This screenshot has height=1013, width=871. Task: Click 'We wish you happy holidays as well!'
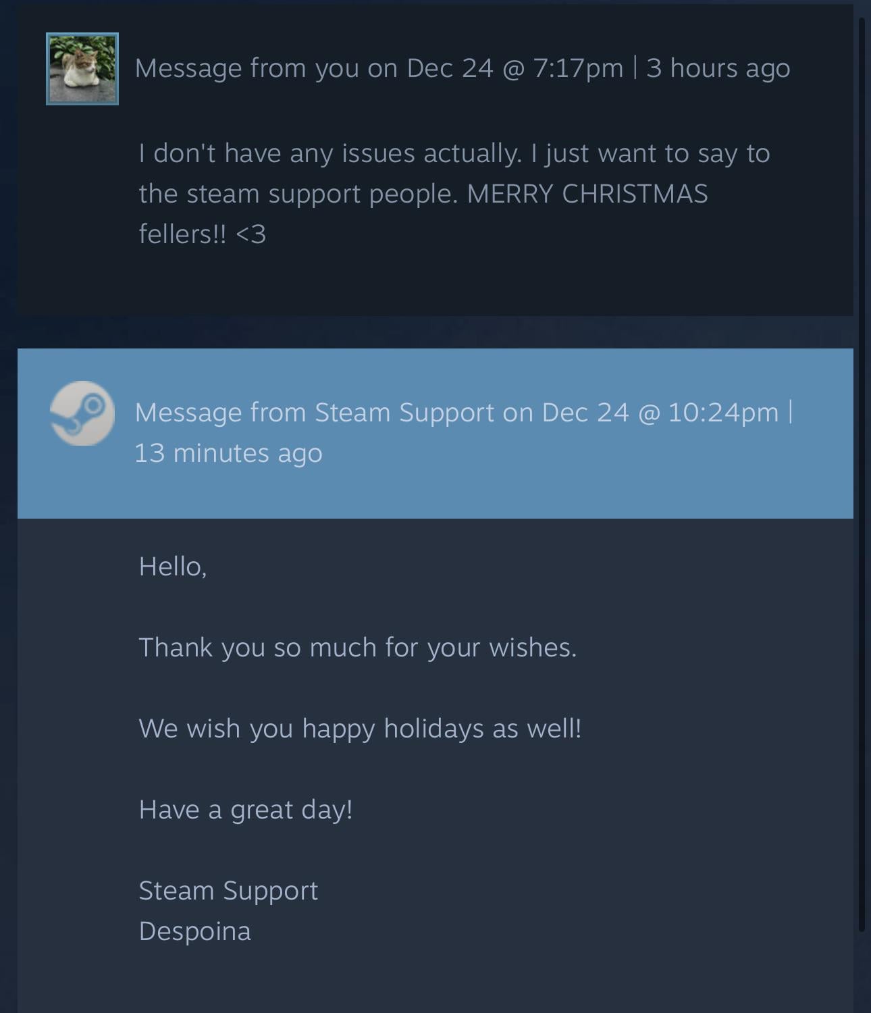(x=360, y=729)
